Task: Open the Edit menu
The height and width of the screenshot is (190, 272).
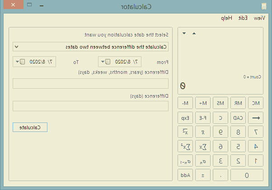Action: click(x=243, y=18)
